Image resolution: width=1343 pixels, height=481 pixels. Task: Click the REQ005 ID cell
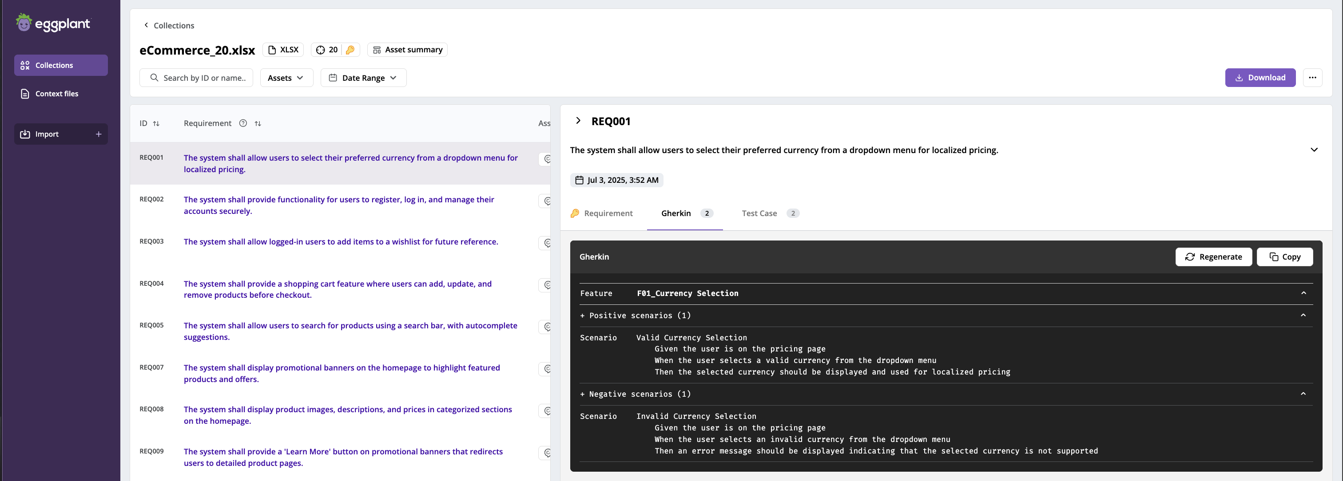click(151, 325)
